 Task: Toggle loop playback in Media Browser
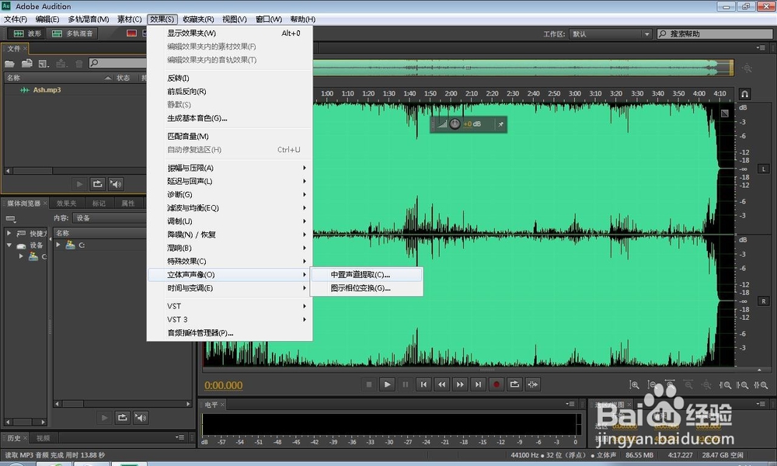123,418
